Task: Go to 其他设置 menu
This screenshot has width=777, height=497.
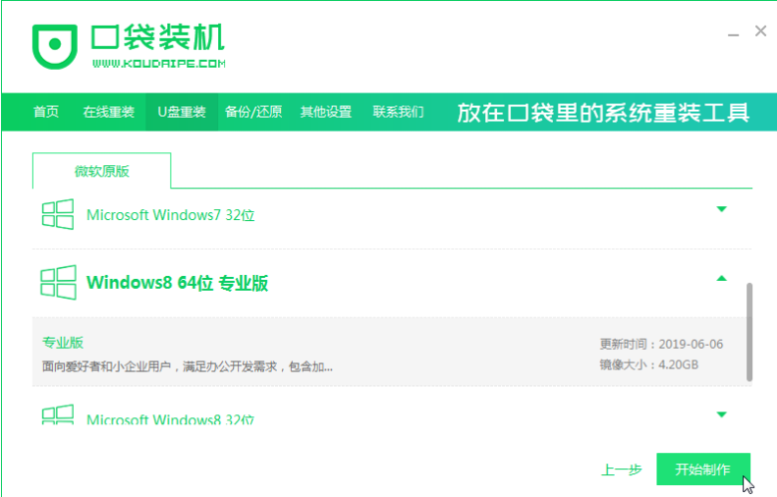Action: point(325,112)
